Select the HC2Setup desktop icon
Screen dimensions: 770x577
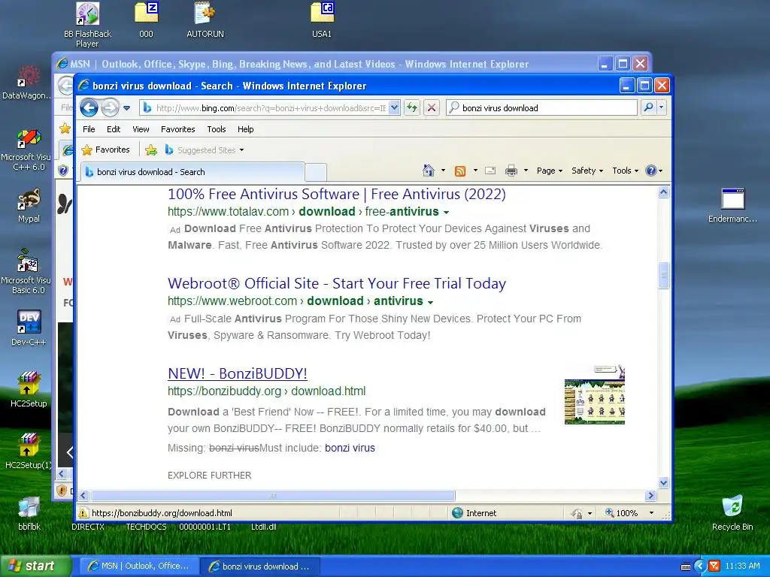tap(29, 390)
